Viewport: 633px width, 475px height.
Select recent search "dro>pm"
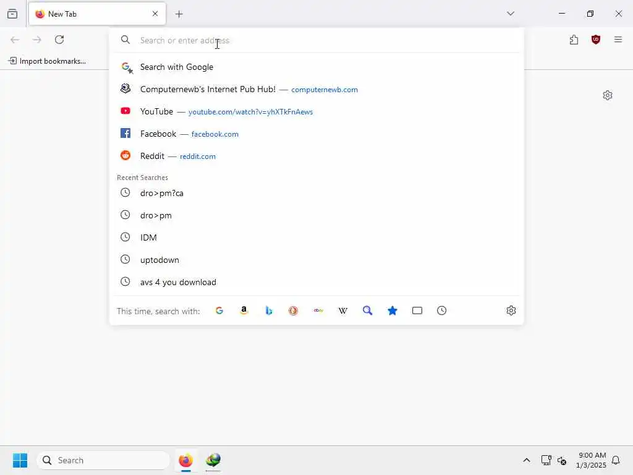316,215
